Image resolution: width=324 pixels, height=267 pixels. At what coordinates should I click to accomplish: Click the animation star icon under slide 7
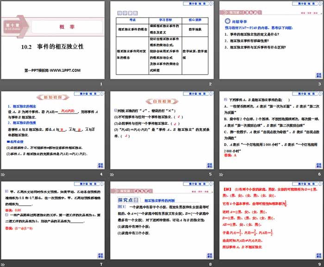pyautogui.click(x=4, y=263)
